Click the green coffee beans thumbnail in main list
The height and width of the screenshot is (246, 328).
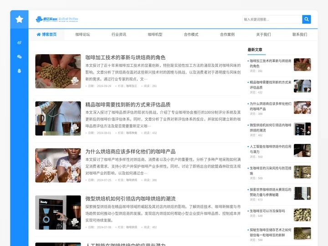[x=58, y=71]
